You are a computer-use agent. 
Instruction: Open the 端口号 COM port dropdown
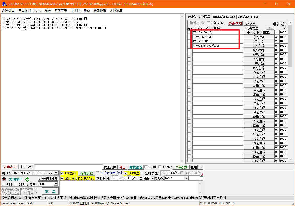pos(56,173)
